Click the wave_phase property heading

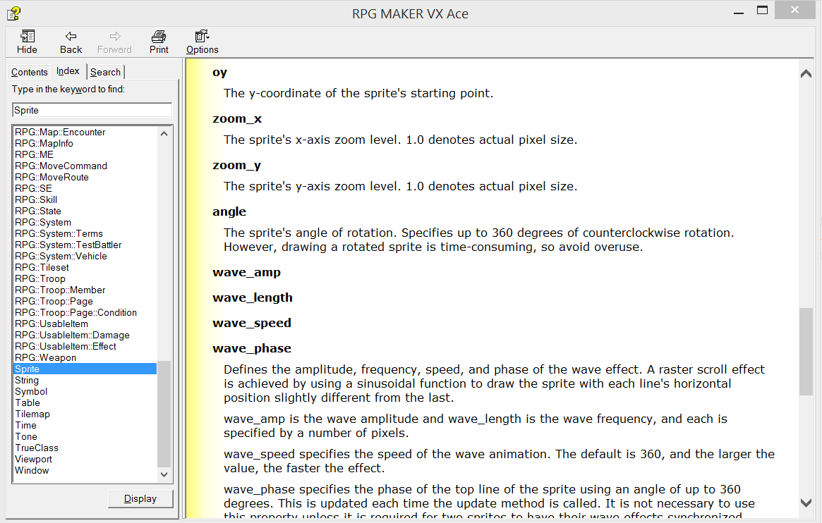[x=252, y=349]
